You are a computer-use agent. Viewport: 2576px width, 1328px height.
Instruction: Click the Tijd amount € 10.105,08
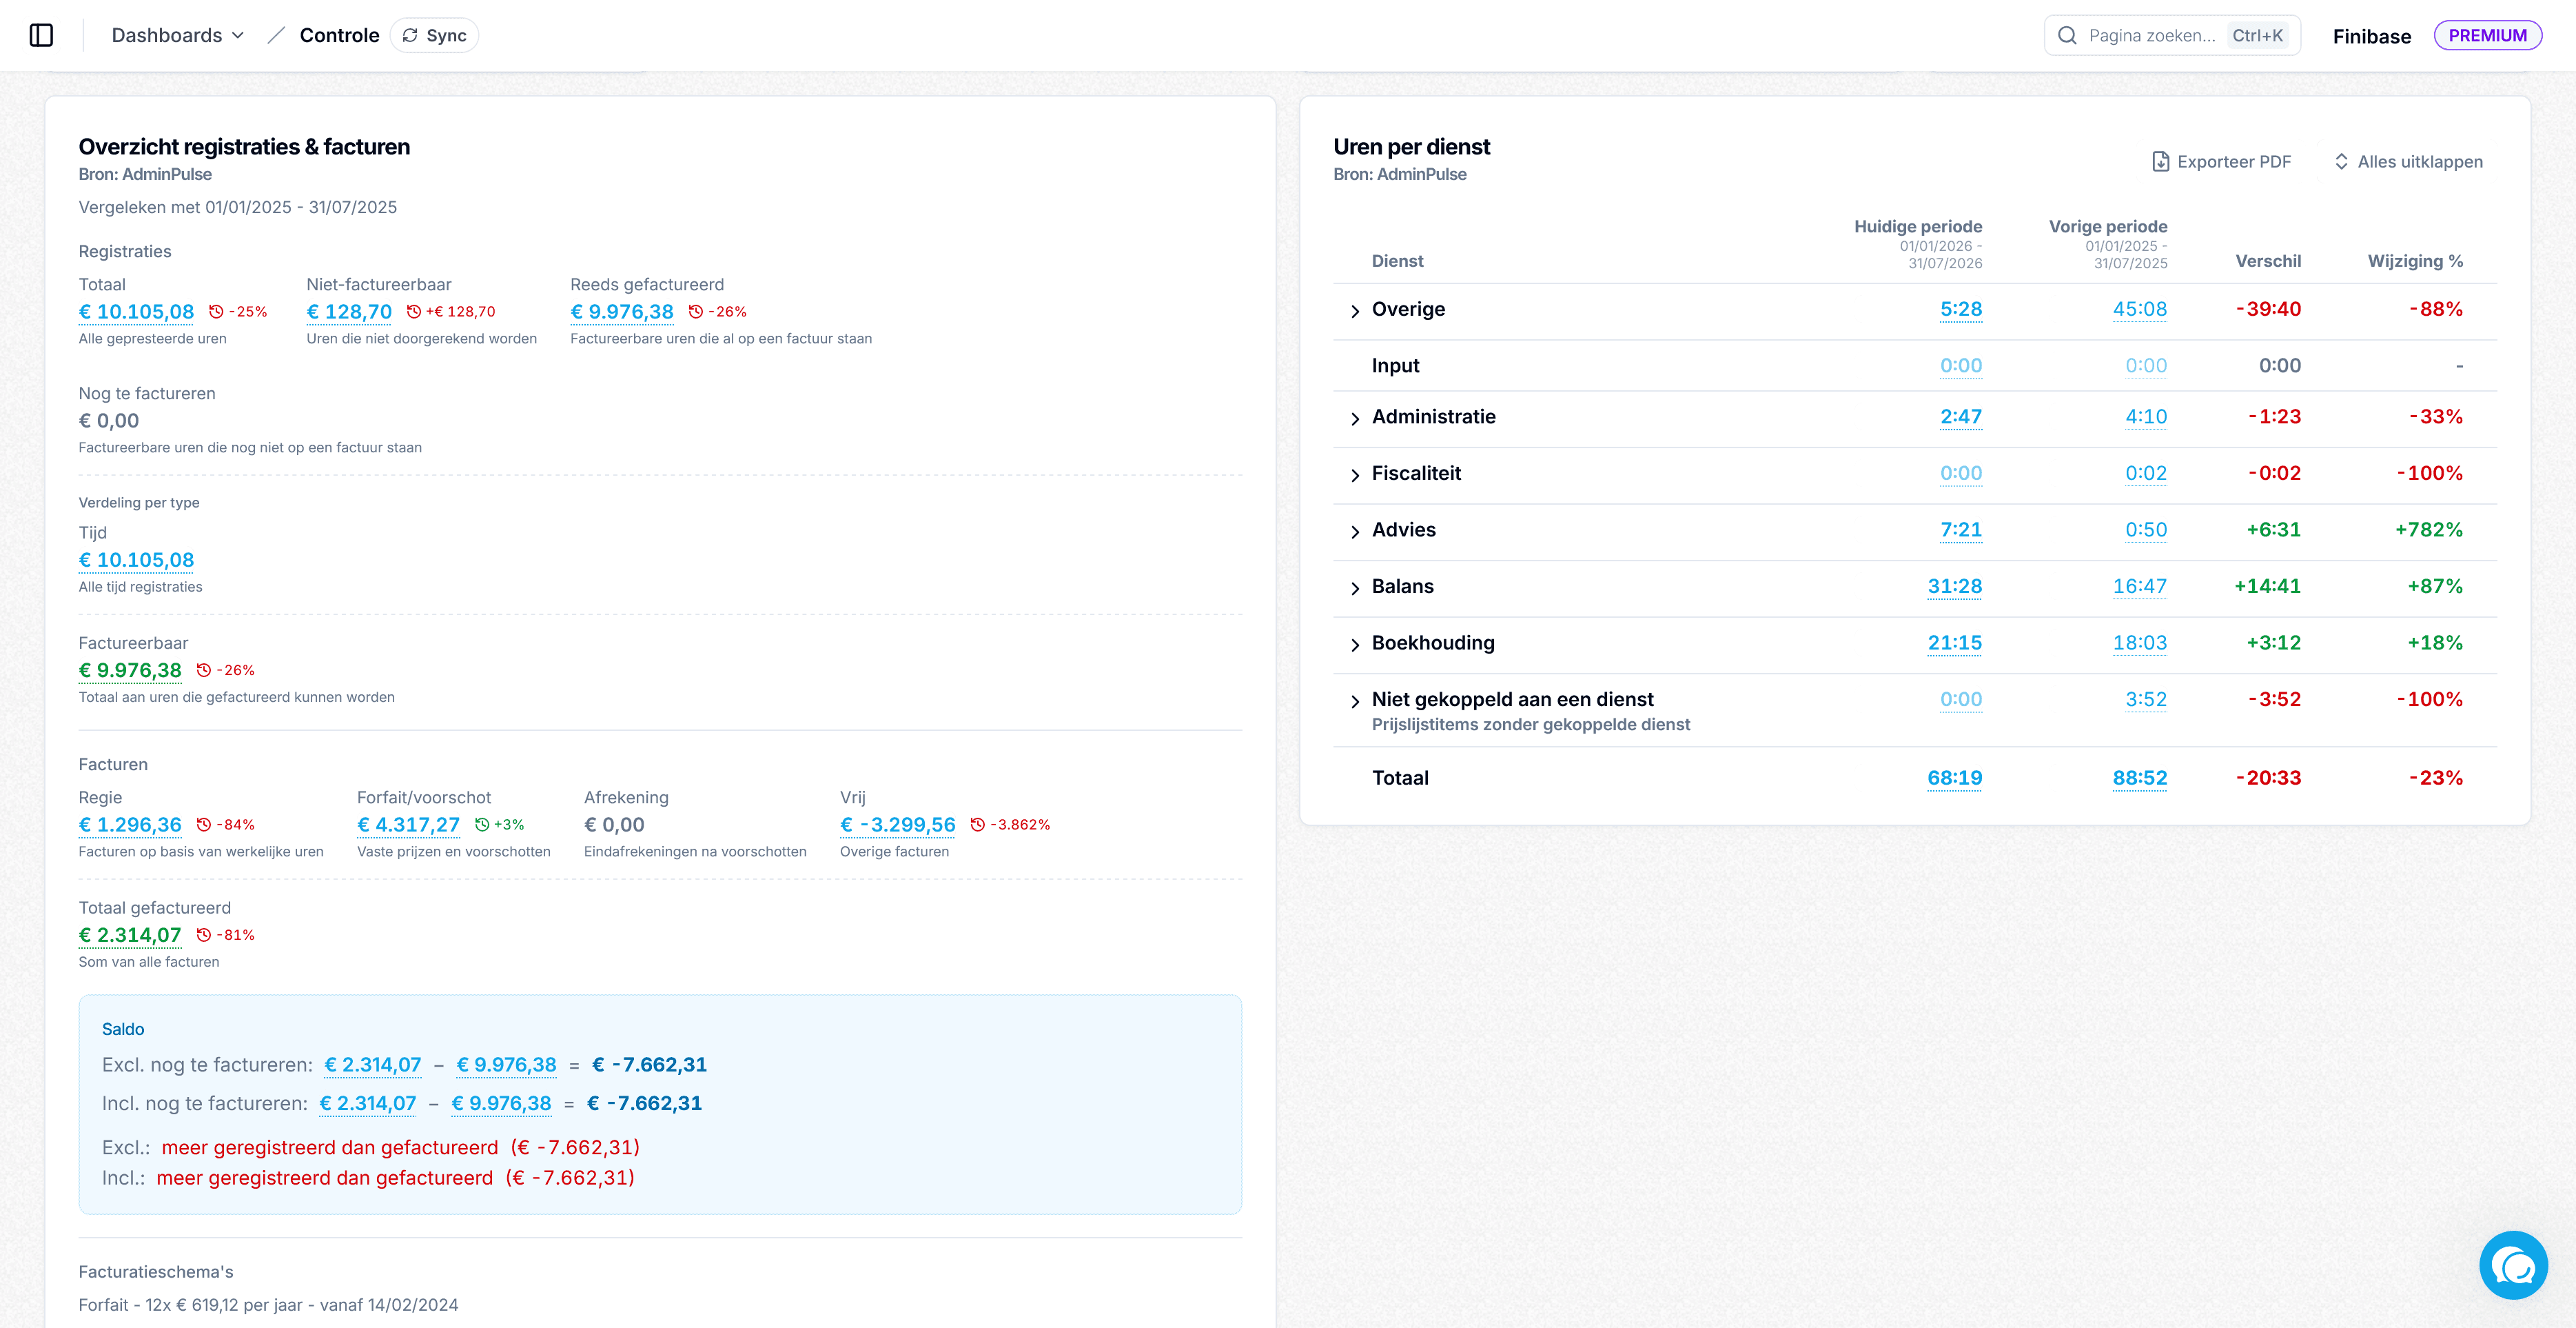coord(136,561)
